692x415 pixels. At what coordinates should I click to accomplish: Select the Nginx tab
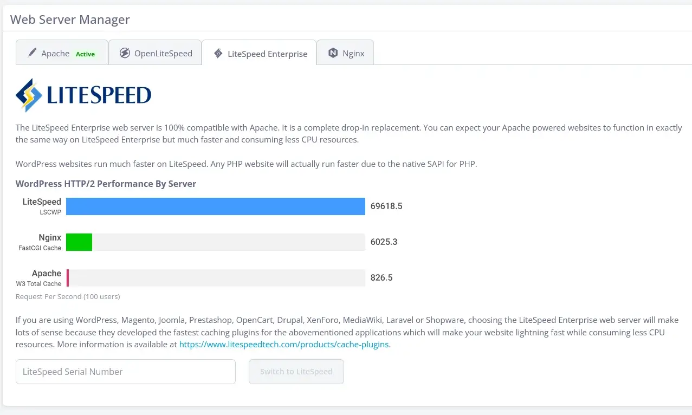tap(345, 53)
